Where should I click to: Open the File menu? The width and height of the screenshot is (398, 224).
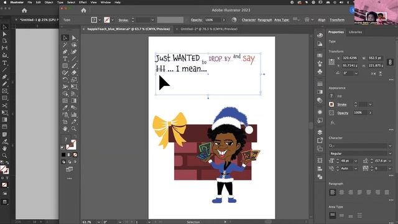click(30, 2)
